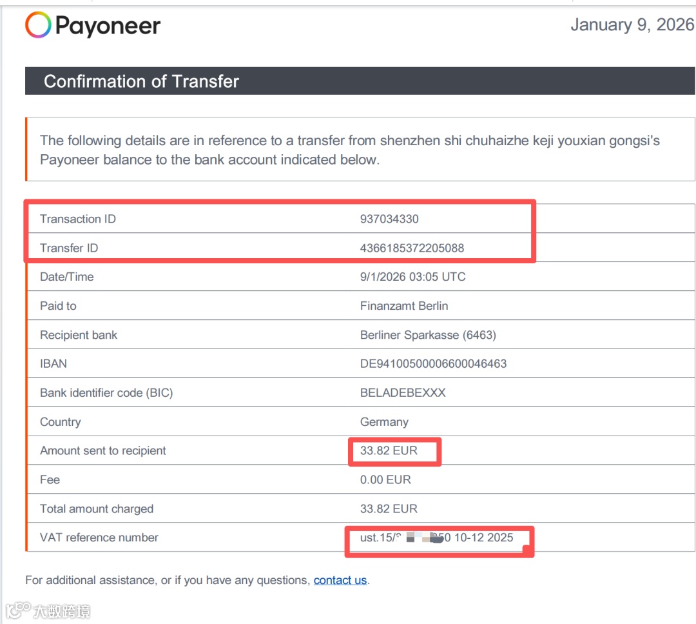Click the Payoneer logo
The width and height of the screenshot is (696, 624).
point(93,25)
